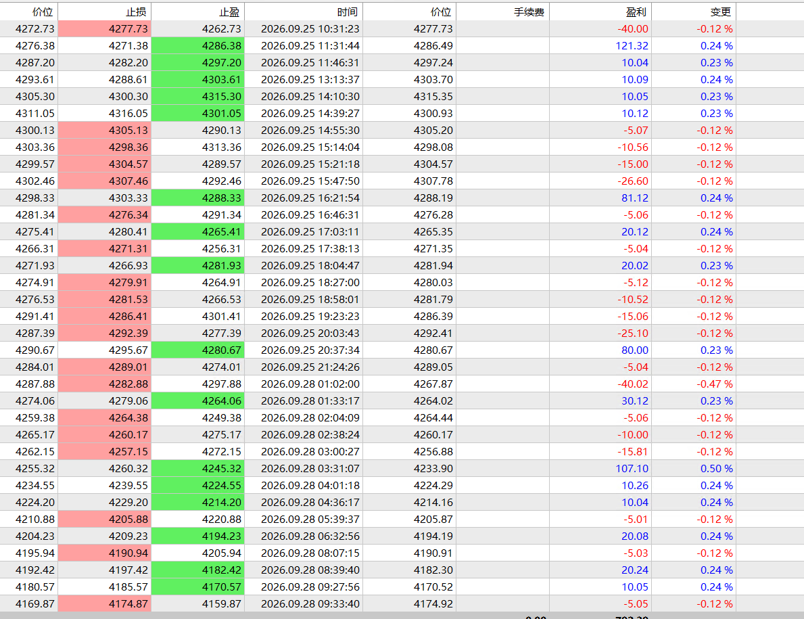804x619 pixels.
Task: Click the green take-profit cell 4265.41
Action: pos(198,232)
